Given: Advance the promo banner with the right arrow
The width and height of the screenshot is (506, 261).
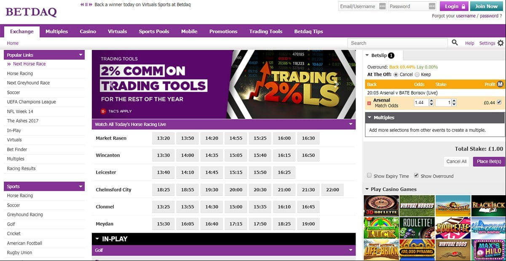Looking at the screenshot, I should pyautogui.click(x=337, y=84).
